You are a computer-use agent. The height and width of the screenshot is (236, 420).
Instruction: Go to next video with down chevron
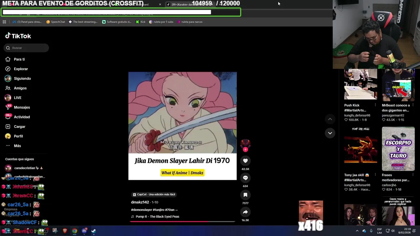330,133
